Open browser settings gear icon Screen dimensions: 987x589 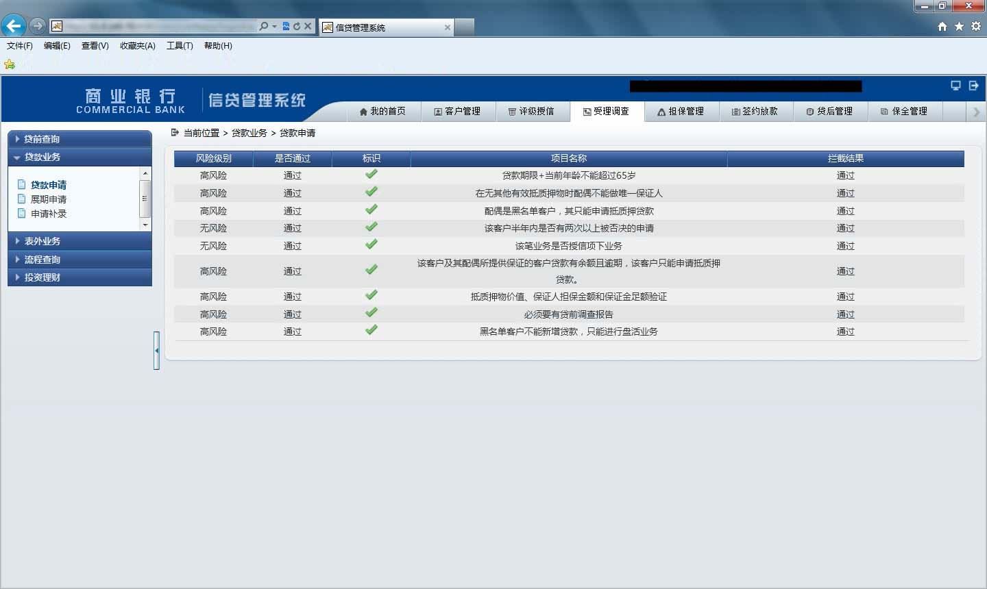(x=976, y=26)
